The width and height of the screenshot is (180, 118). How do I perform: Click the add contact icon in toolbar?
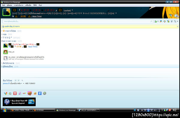[x=155, y=21]
